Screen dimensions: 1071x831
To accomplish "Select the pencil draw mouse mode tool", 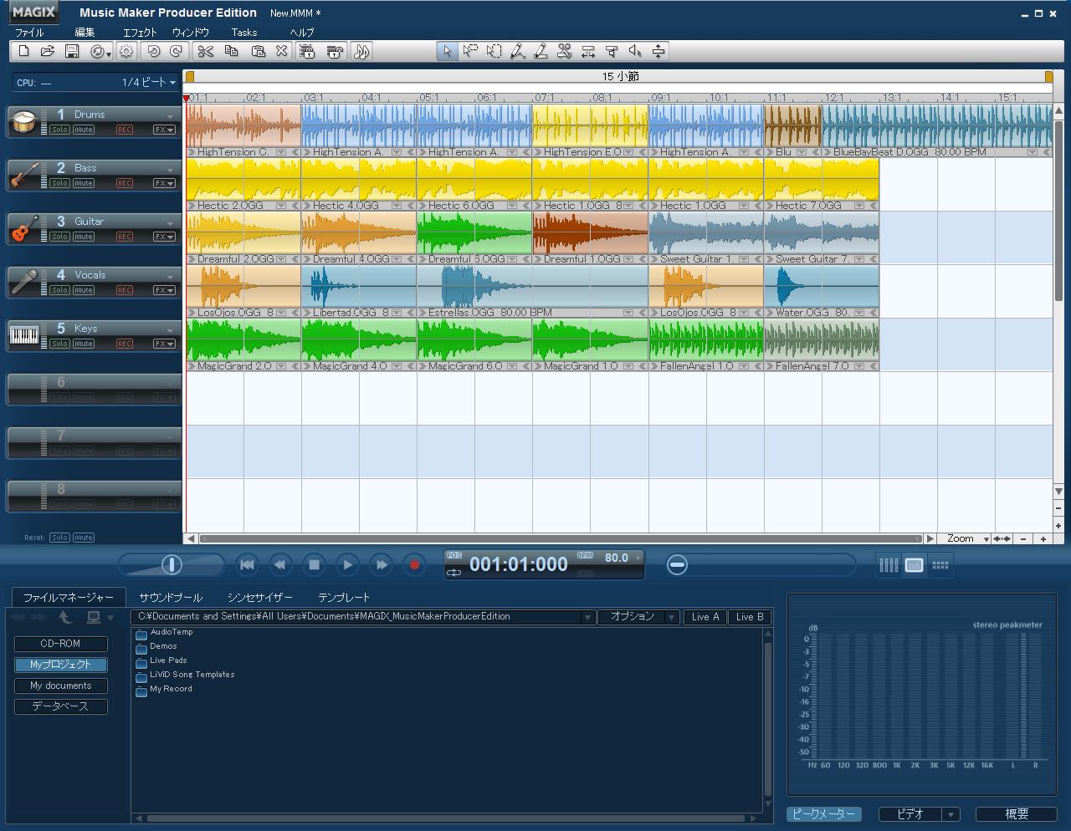I will click(x=541, y=52).
